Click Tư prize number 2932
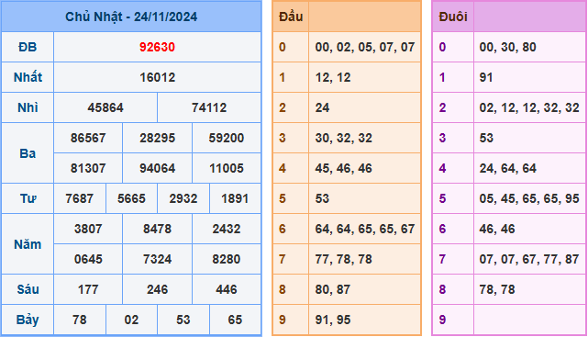 pyautogui.click(x=183, y=199)
